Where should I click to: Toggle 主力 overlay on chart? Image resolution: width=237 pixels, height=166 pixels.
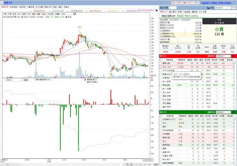tap(19, 14)
